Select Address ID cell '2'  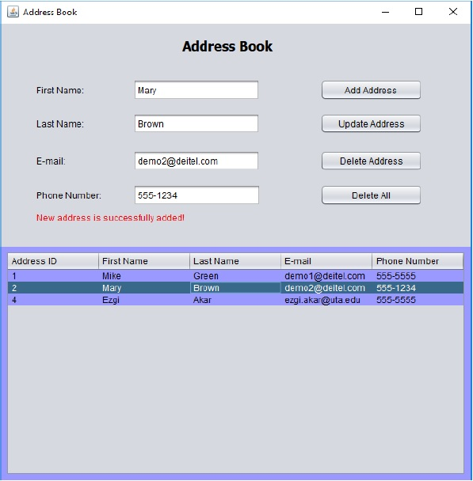pos(53,288)
